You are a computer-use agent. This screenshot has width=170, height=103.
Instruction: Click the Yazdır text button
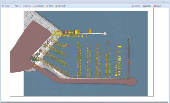click(x=148, y=6)
